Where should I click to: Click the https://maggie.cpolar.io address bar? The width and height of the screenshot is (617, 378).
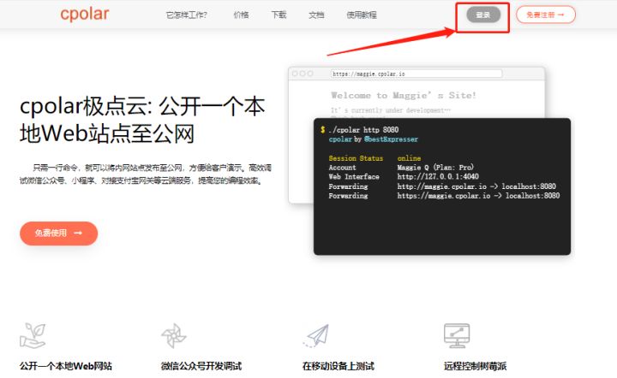[416, 74]
